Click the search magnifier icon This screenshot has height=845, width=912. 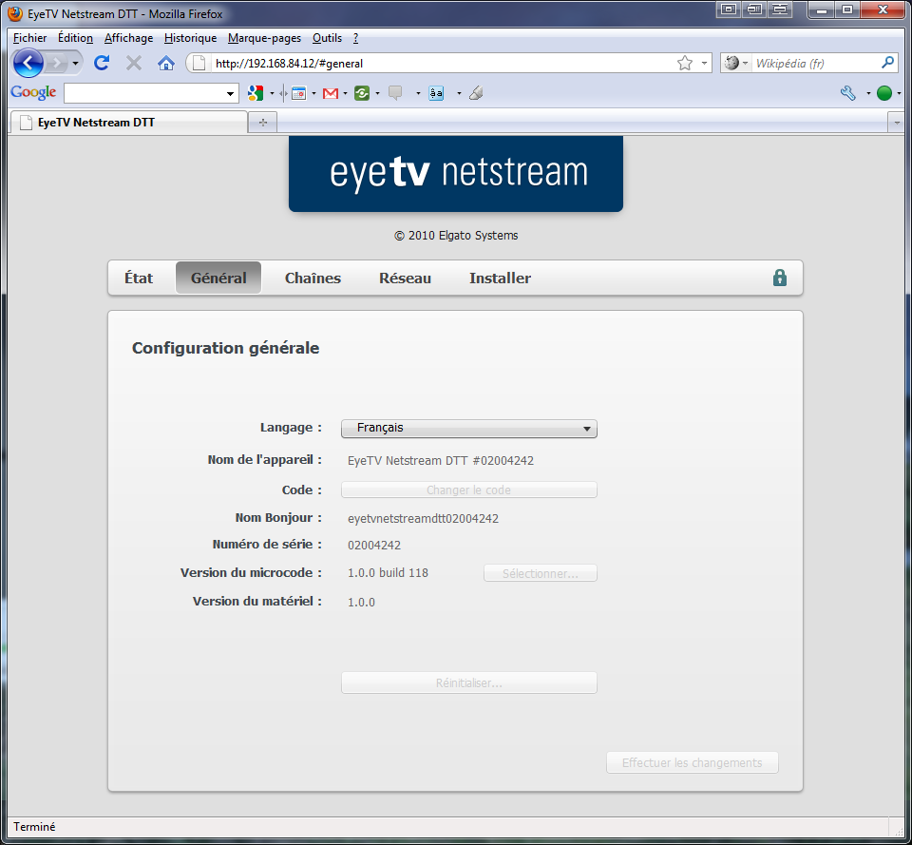[887, 63]
